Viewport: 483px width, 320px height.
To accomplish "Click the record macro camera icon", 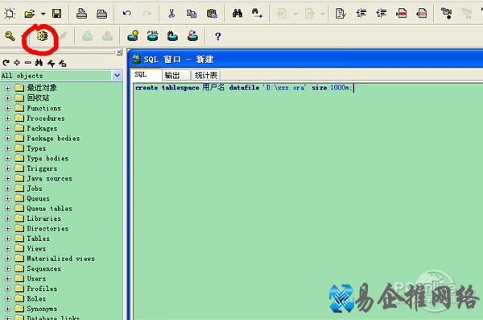I will tap(446, 13).
